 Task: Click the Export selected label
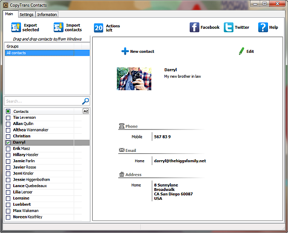pyautogui.click(x=30, y=27)
